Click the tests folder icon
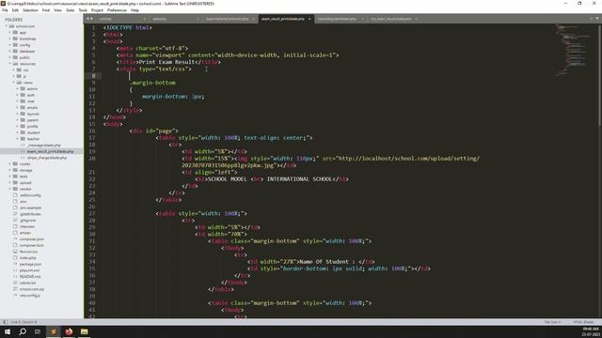Image resolution: width=602 pixels, height=338 pixels. click(x=15, y=177)
